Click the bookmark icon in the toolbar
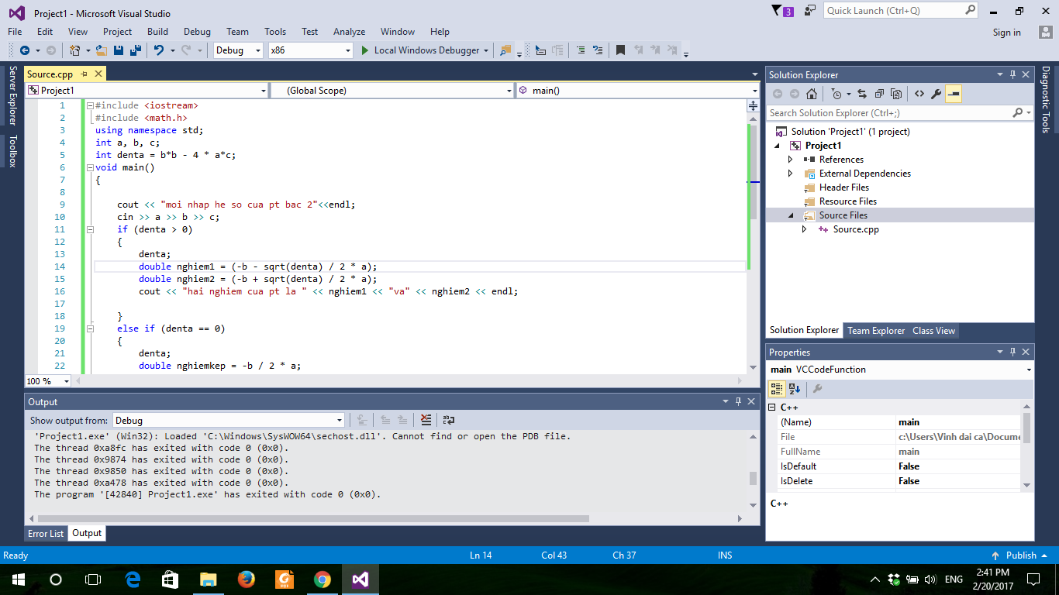 point(620,50)
